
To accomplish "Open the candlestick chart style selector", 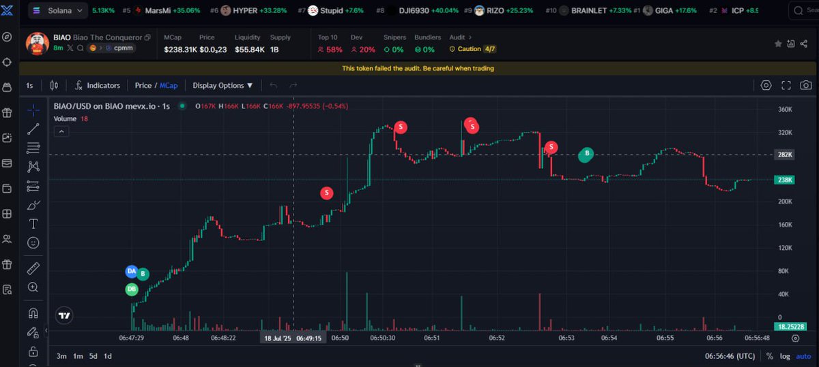I will (54, 85).
